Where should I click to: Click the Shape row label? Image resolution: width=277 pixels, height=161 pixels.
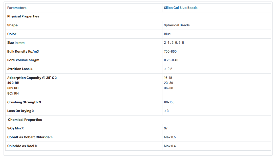[12, 25]
